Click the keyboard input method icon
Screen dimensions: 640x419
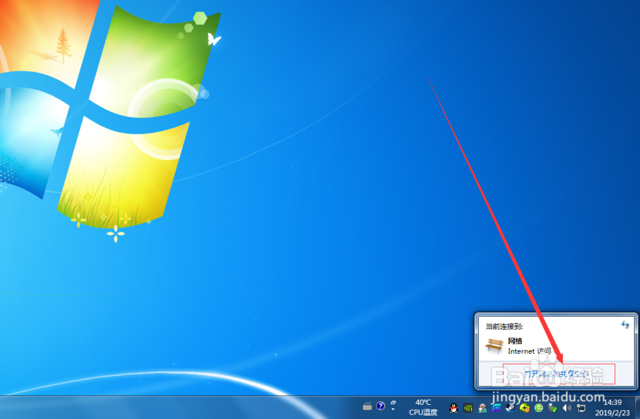[367, 406]
